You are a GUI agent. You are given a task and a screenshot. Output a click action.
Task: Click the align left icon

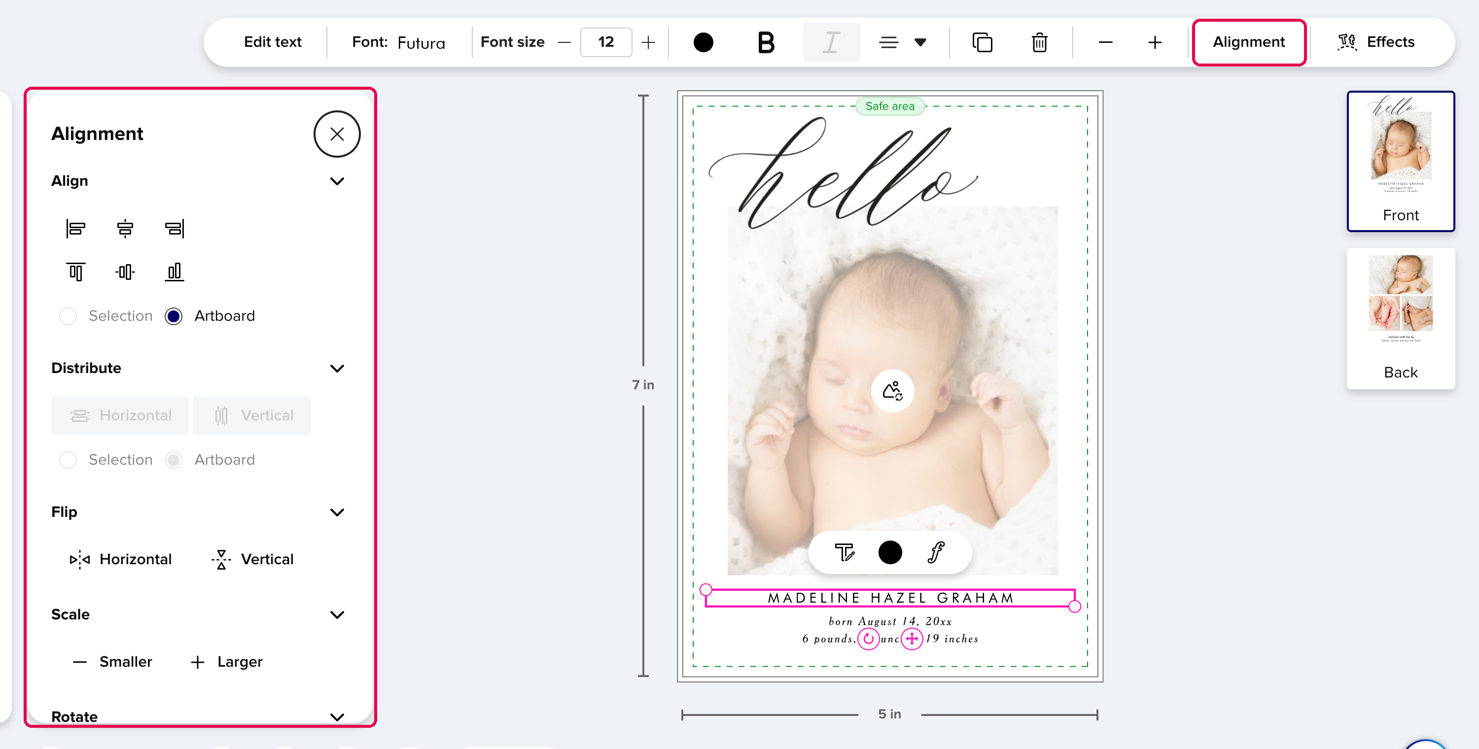[76, 229]
